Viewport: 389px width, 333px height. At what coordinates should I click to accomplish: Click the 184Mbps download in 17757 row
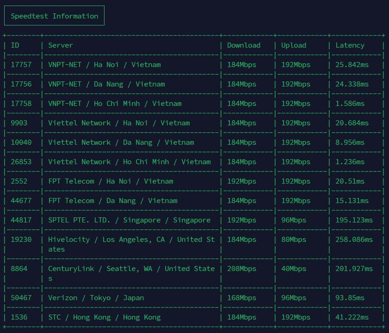coord(241,65)
